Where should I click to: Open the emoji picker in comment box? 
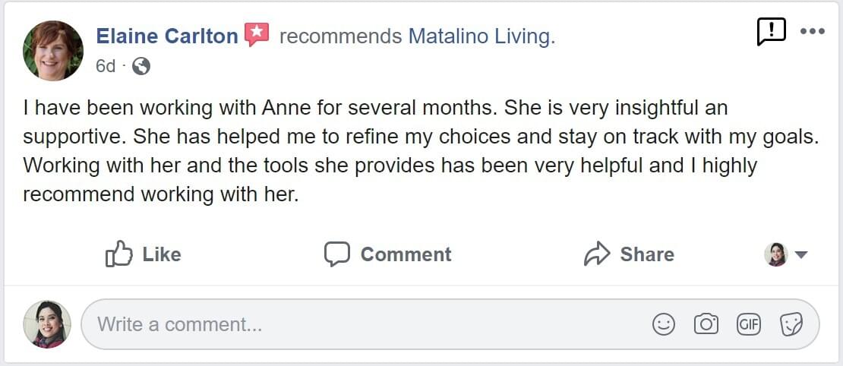[663, 324]
